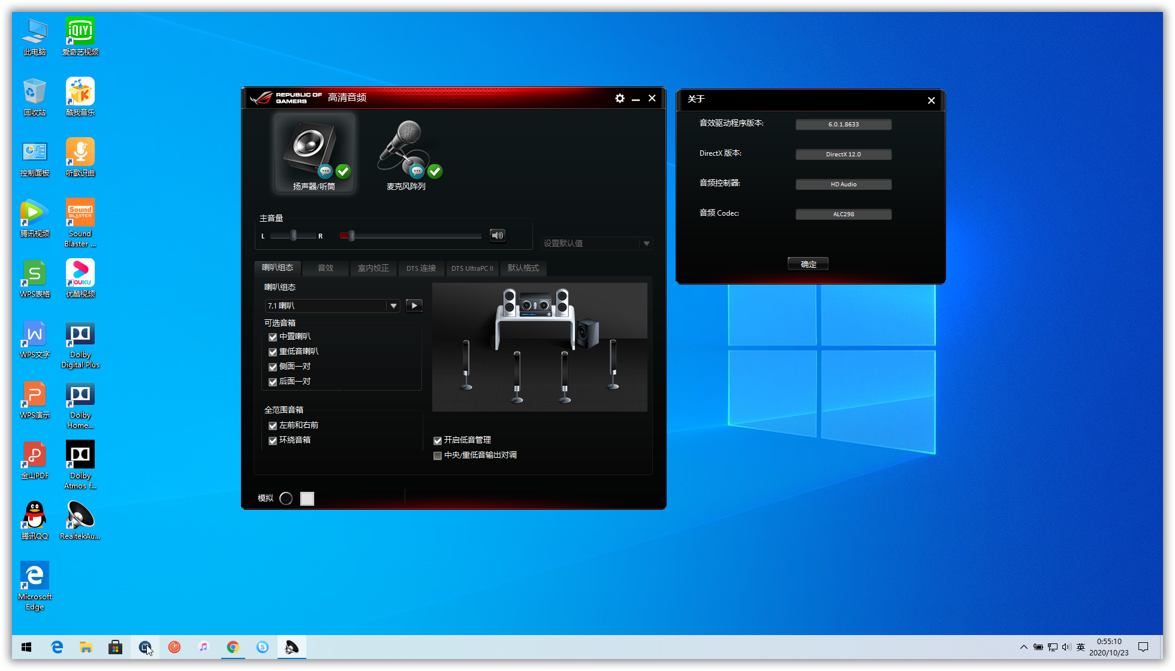Click the ALC298 codec field
This screenshot has height=671, width=1175.
843,214
